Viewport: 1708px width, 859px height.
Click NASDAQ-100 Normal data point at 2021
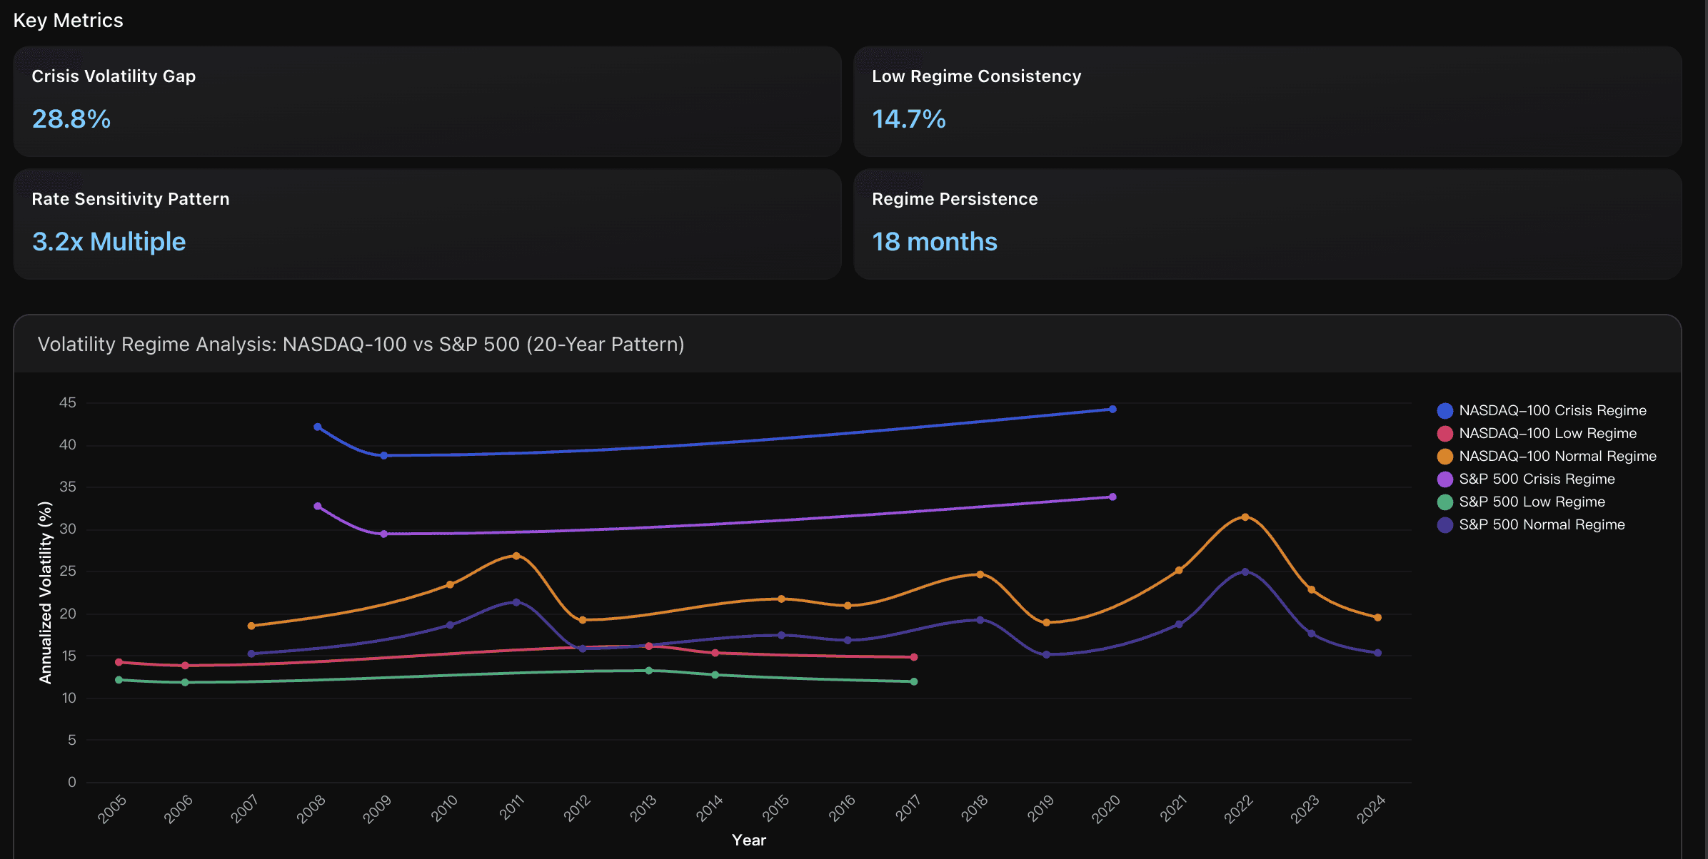tap(1179, 570)
